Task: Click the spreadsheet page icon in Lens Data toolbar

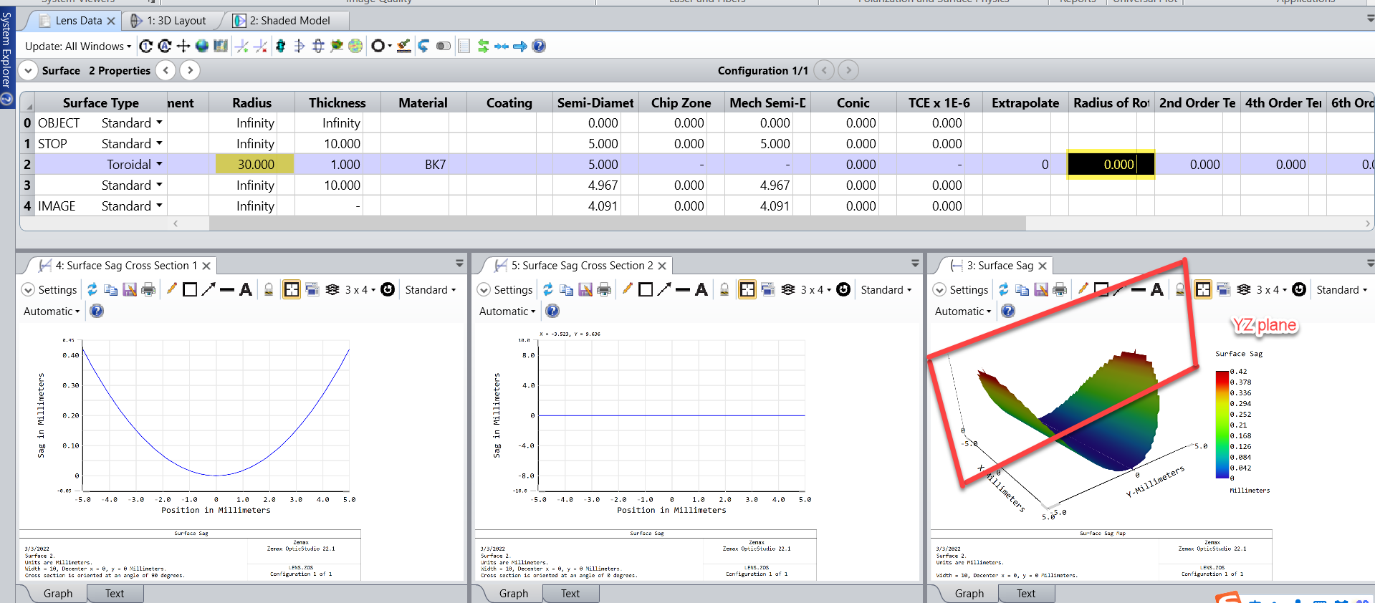Action: 464,47
